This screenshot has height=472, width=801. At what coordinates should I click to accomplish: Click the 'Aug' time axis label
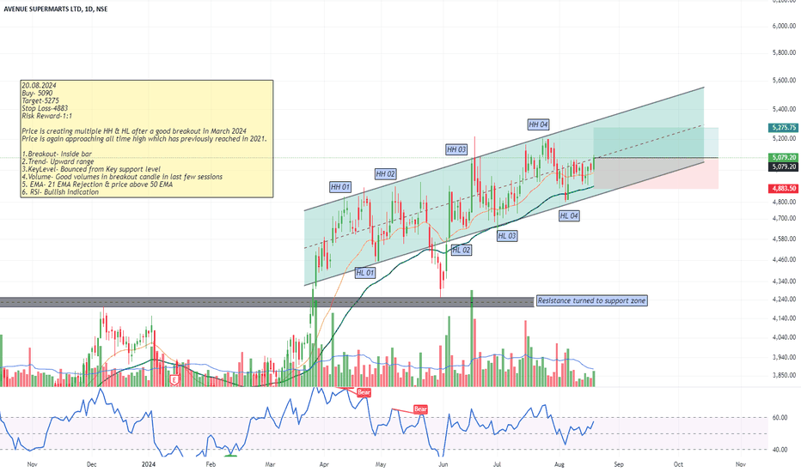559,464
